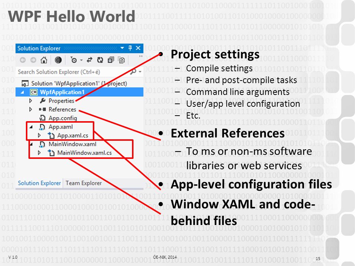Screen dimensions: 355x266
Task: Click the App.xaml.cs file icon
Action: click(51, 136)
